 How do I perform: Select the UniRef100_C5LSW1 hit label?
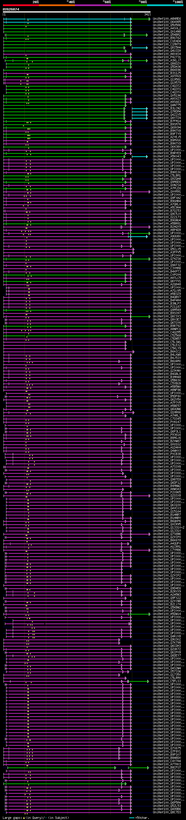tap(167, 342)
